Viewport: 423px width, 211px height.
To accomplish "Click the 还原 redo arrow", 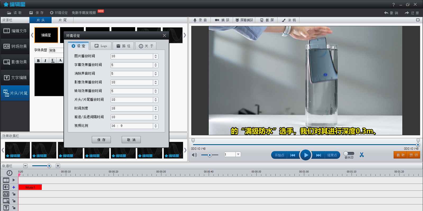I will pyautogui.click(x=412, y=13).
